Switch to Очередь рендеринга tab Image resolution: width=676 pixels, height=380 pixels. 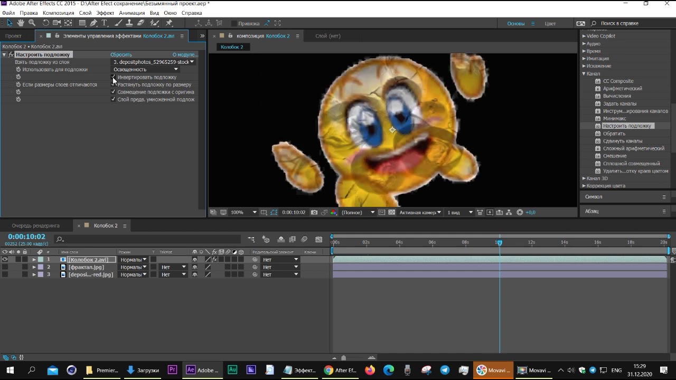click(x=35, y=225)
